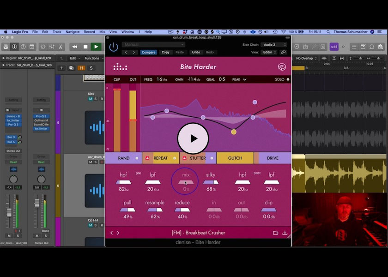This screenshot has width=388, height=277.
Task: Click the plugin link chain icon
Action: [283, 52]
